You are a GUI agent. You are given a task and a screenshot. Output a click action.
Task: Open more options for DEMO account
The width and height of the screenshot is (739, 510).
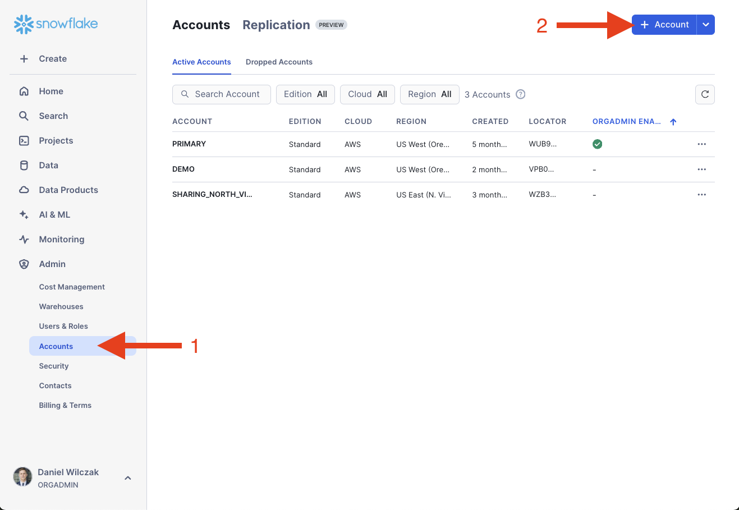click(701, 169)
